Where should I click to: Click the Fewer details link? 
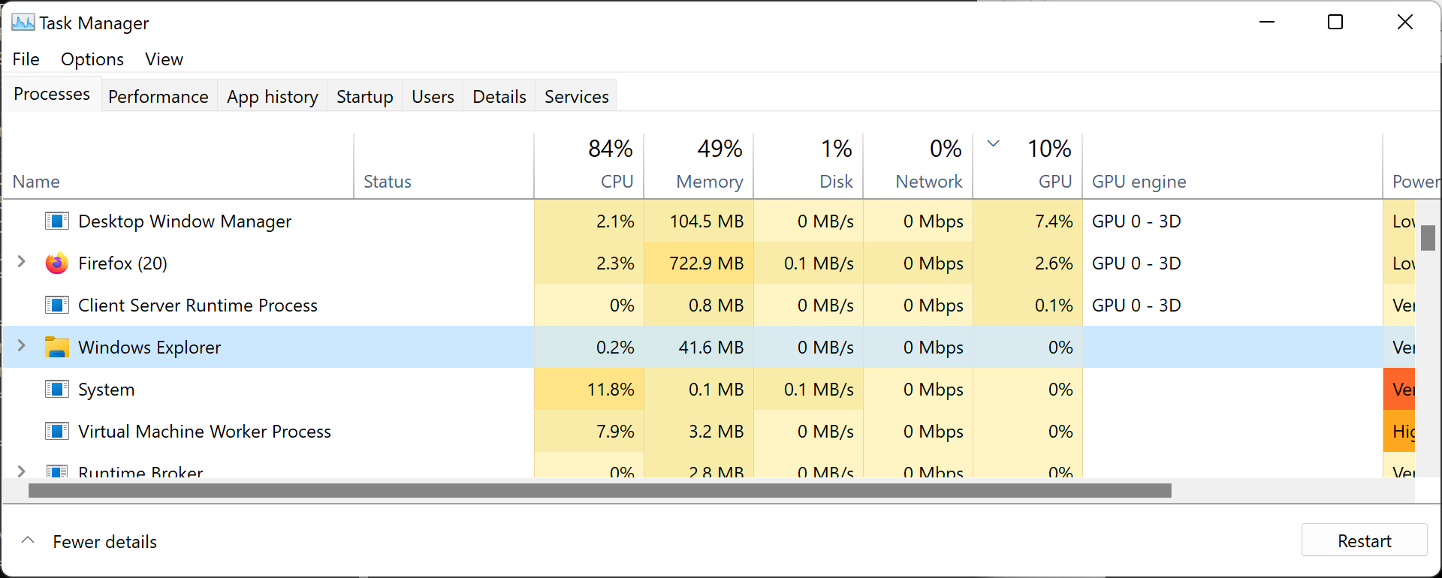coord(104,541)
